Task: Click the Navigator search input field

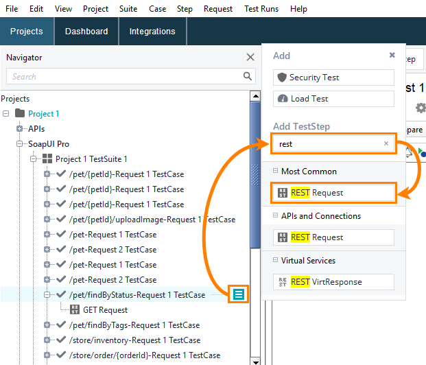Action: pyautogui.click(x=126, y=76)
